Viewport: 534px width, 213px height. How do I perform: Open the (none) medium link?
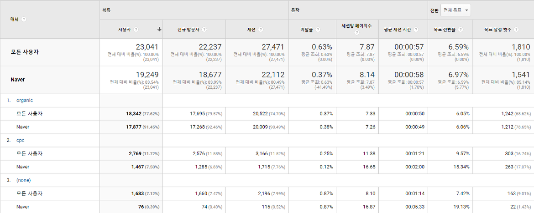click(x=23, y=180)
